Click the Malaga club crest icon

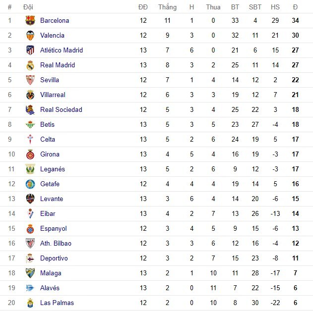point(30,273)
